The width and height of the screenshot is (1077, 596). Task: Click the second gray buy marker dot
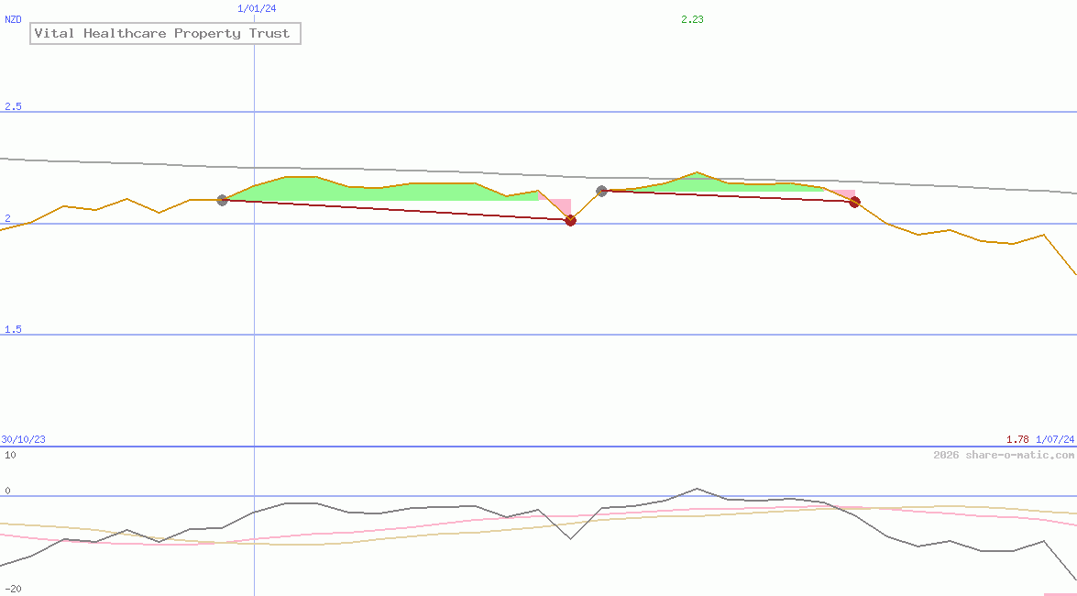[601, 191]
